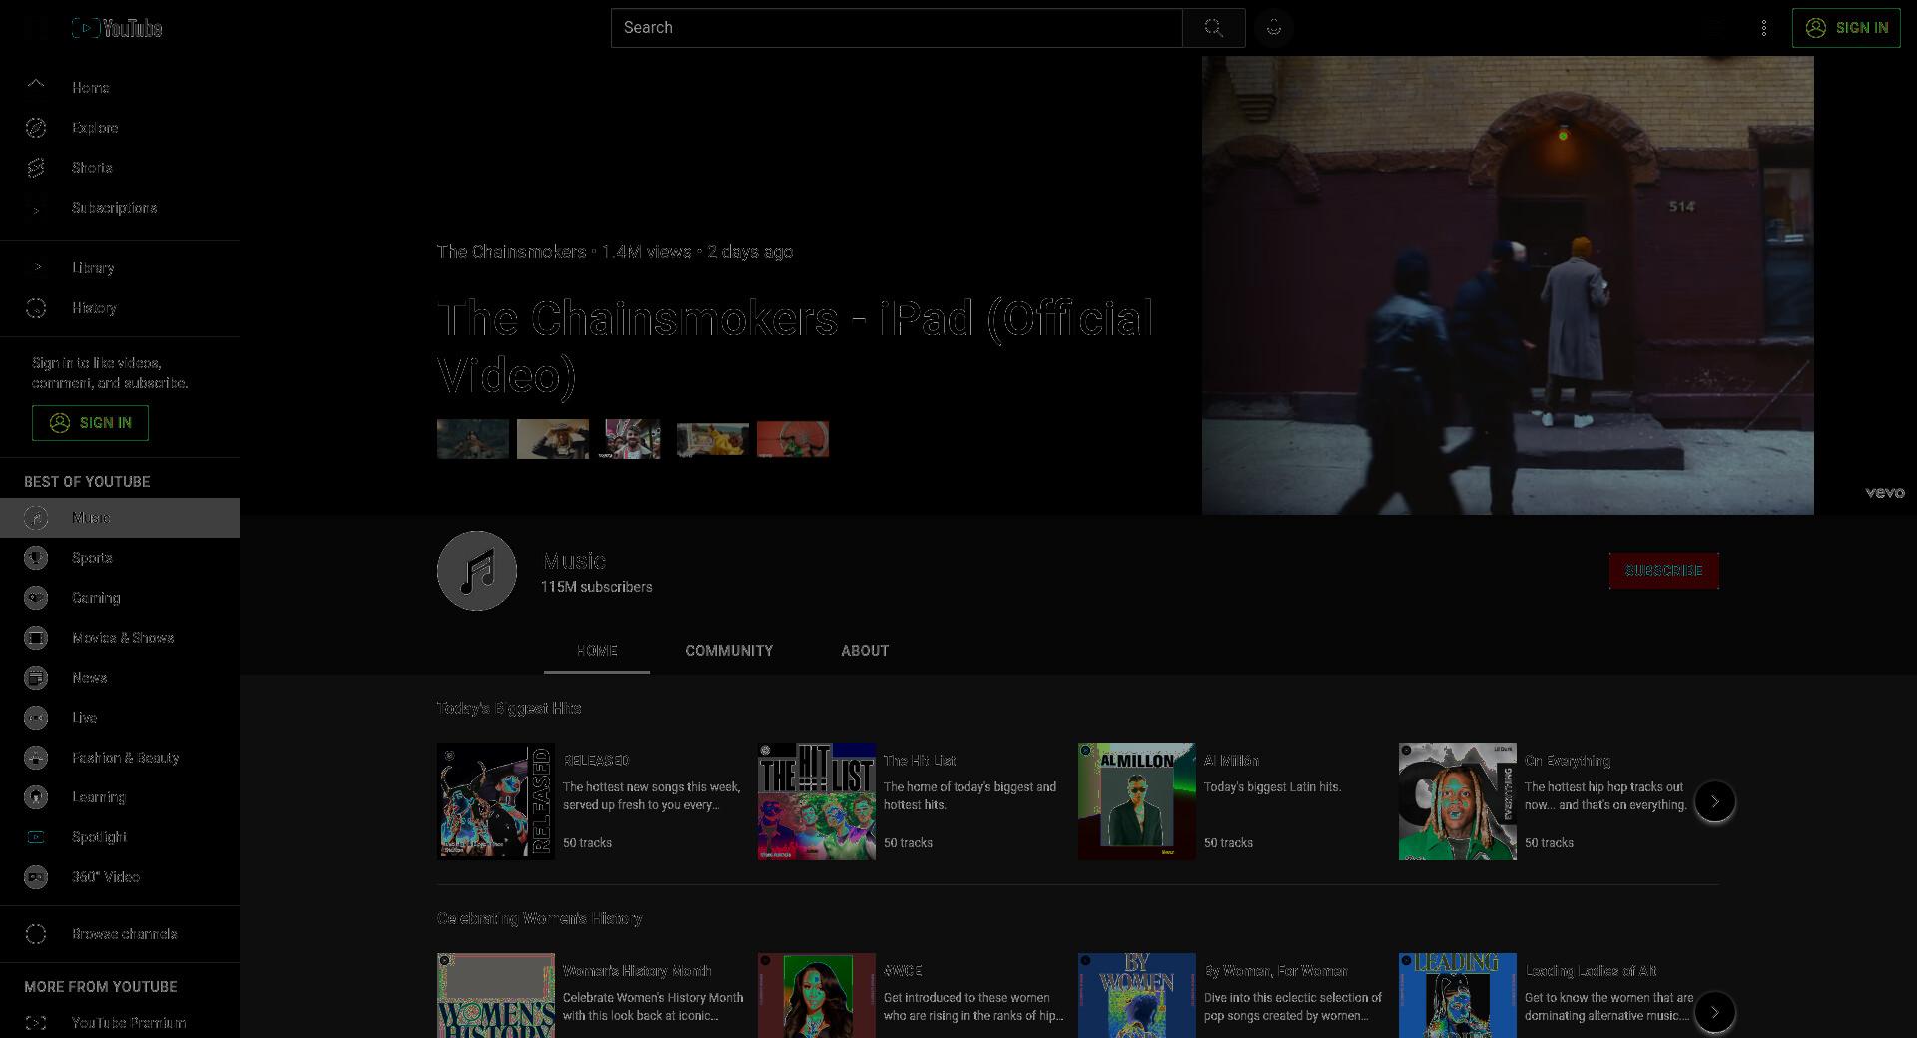Play the featured Chainsmokers video preview

pos(1508,285)
